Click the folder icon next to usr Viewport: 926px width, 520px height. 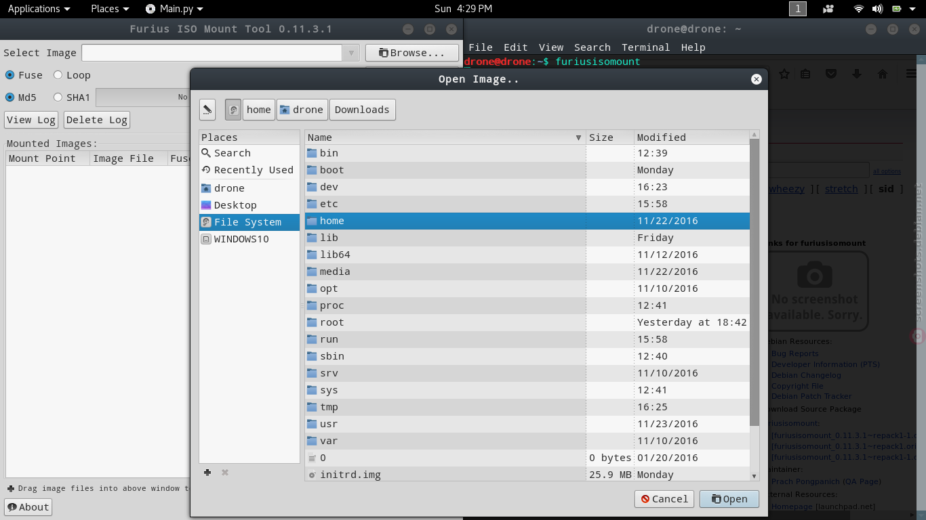(x=312, y=424)
